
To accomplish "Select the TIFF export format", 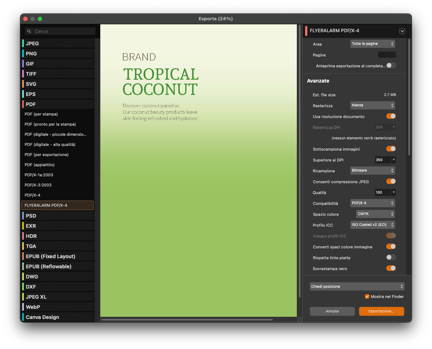I will pyautogui.click(x=58, y=74).
